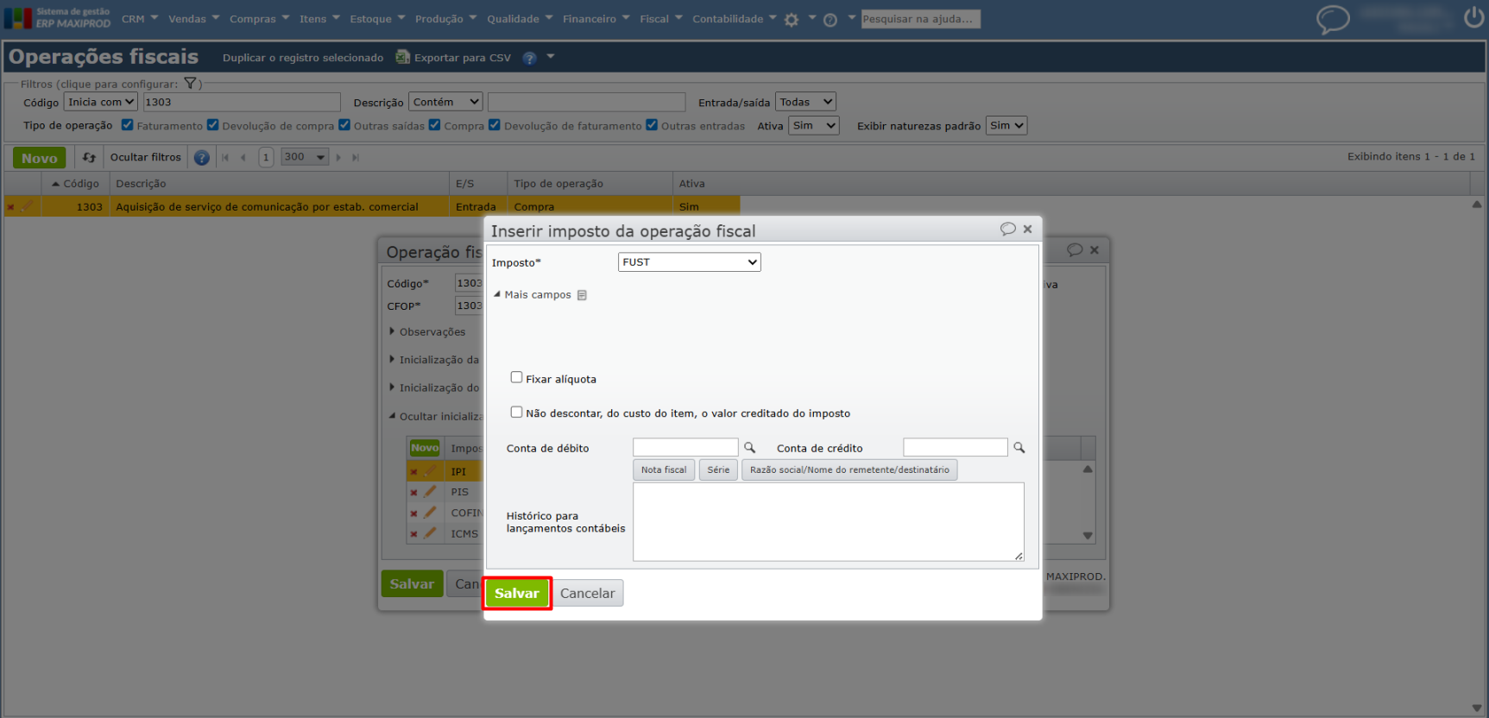Click the ERP MAXIPROD logo
The height and width of the screenshot is (718, 1489).
click(58, 18)
